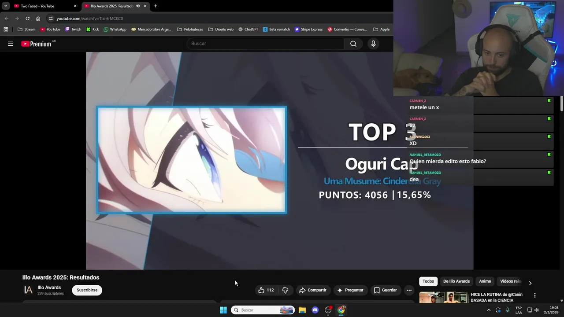Screen dimensions: 564x317
Task: Open File Explorer from the taskbar
Action: (x=302, y=310)
